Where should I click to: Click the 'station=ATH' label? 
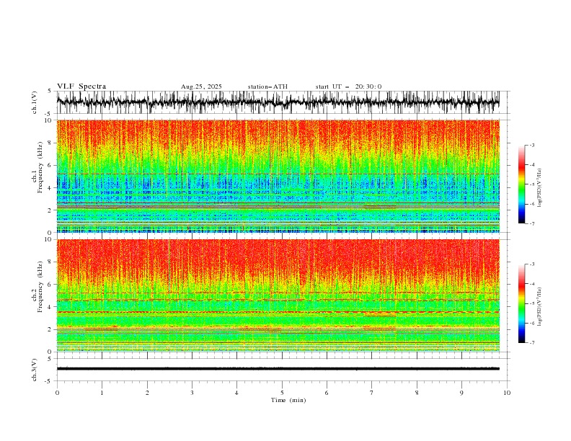click(267, 86)
